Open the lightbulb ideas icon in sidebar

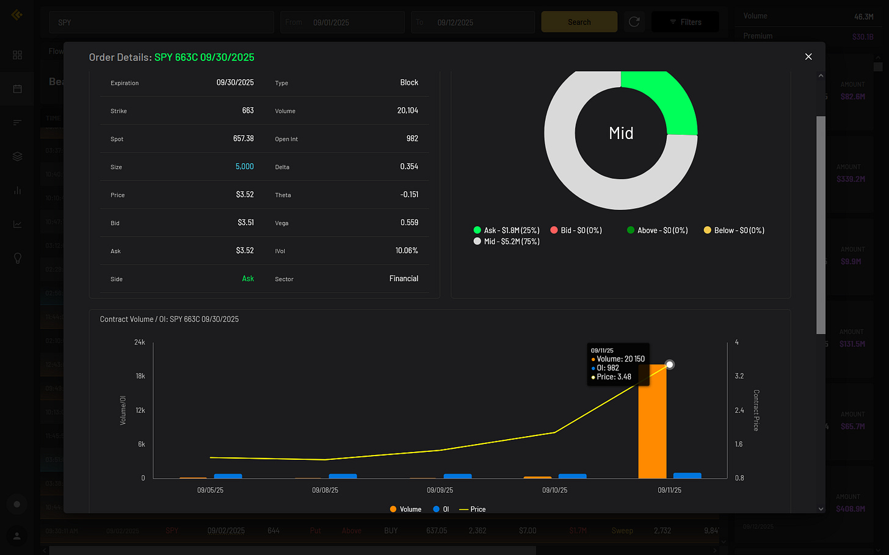(x=17, y=258)
